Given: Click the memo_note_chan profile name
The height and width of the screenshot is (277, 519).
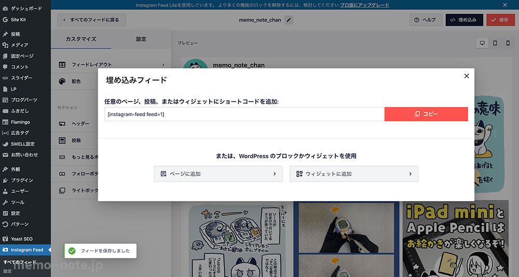Looking at the screenshot, I should tap(239, 65).
